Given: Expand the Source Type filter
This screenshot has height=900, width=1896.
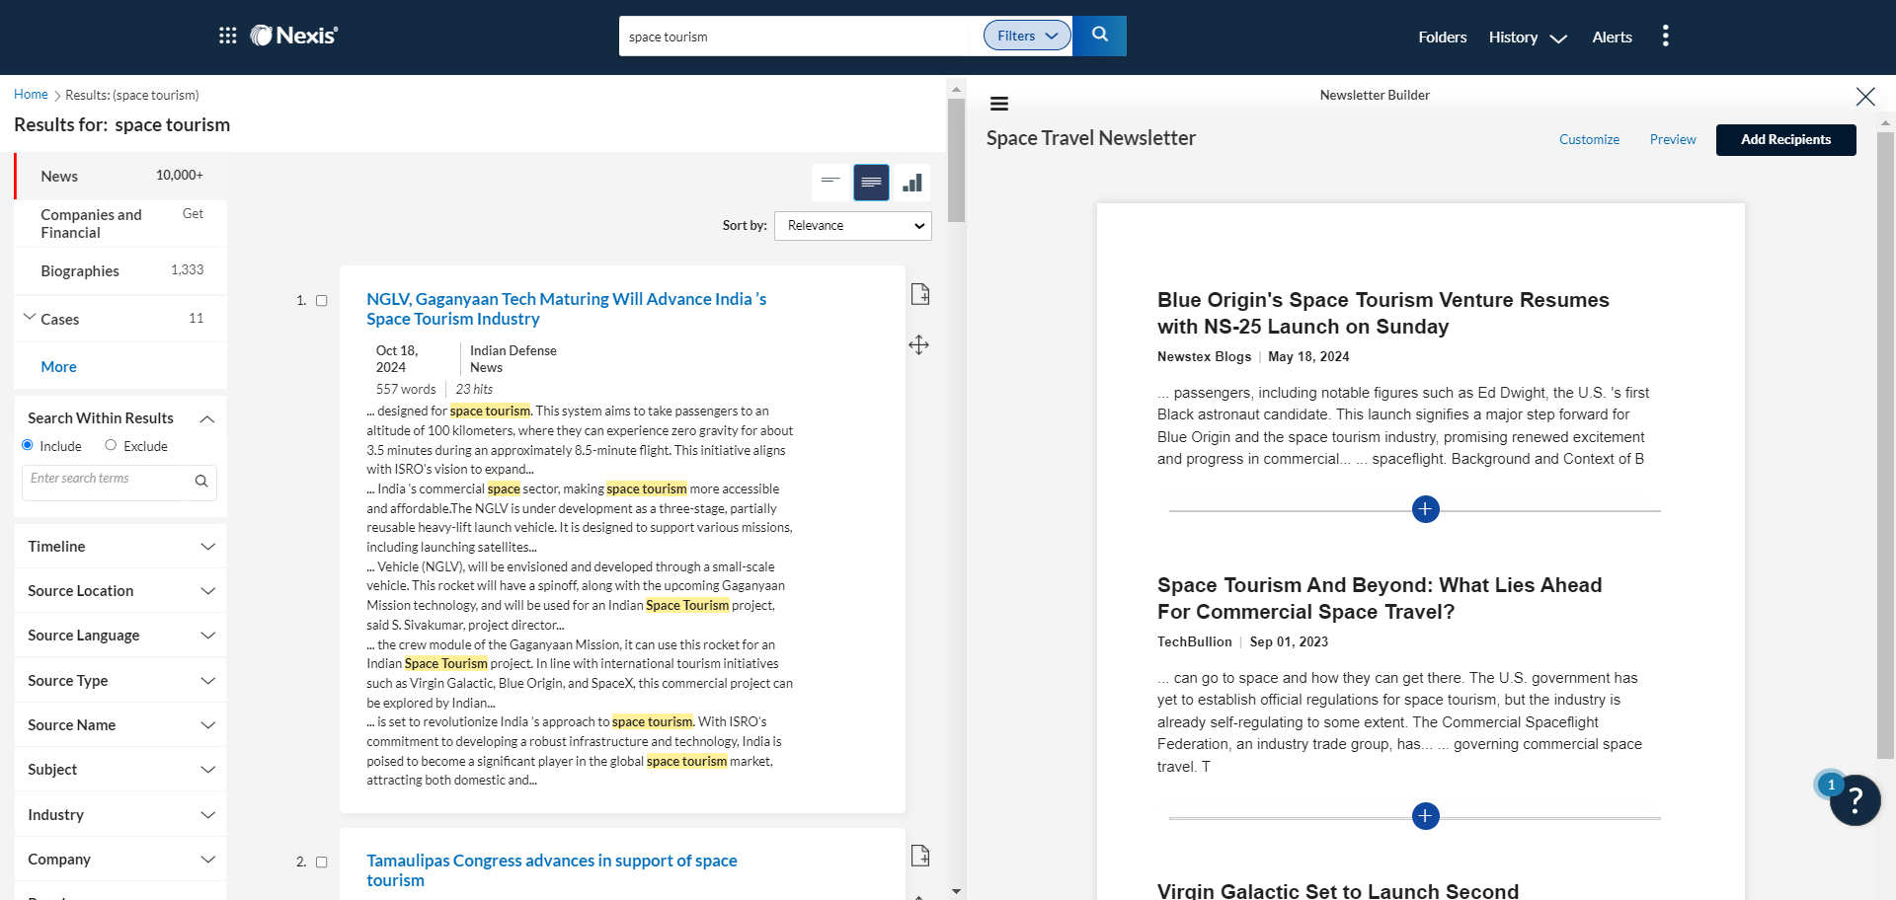Looking at the screenshot, I should (120, 681).
